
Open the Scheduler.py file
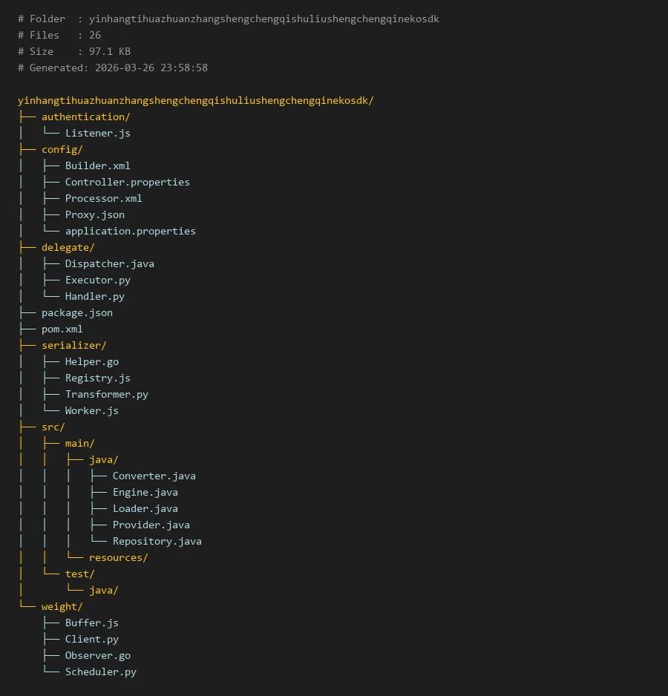[100, 672]
